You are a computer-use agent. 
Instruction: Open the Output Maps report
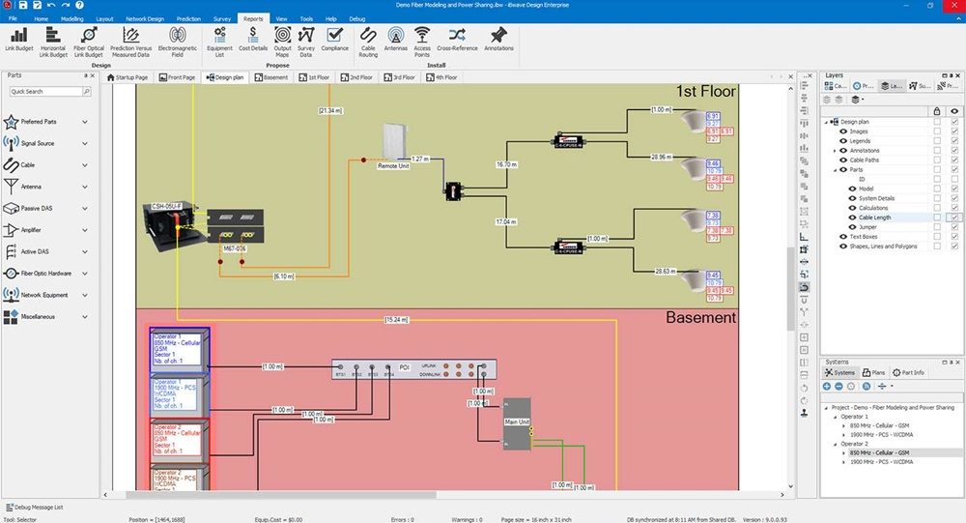(282, 42)
